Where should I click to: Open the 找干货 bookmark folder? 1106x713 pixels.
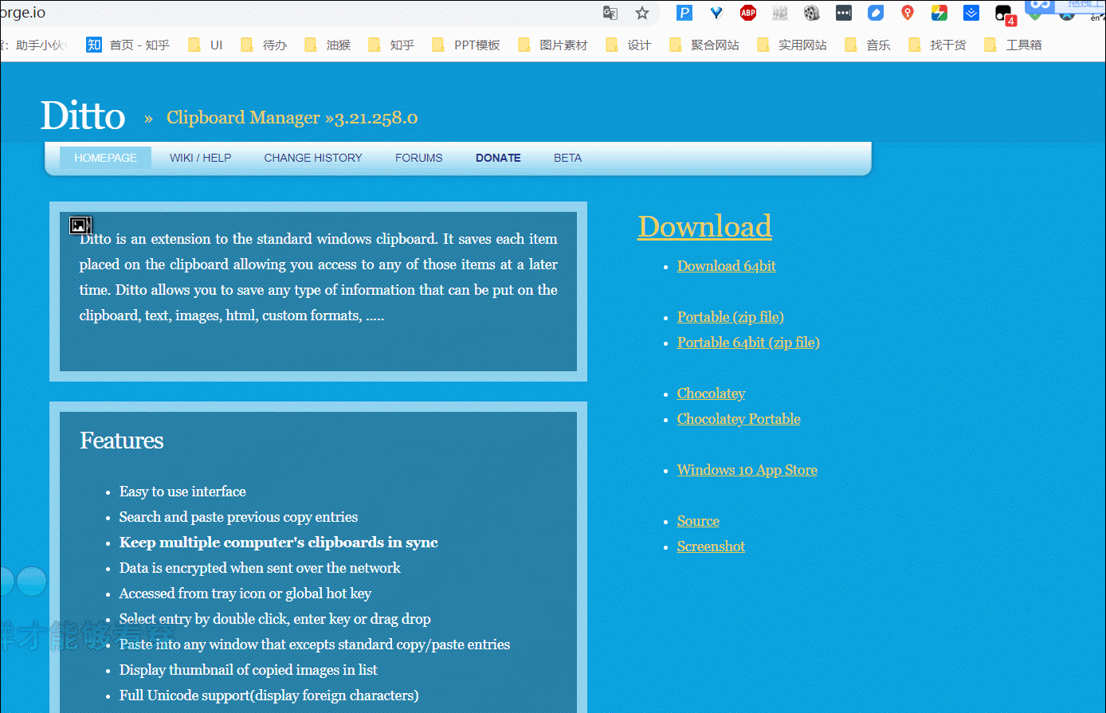click(x=937, y=45)
